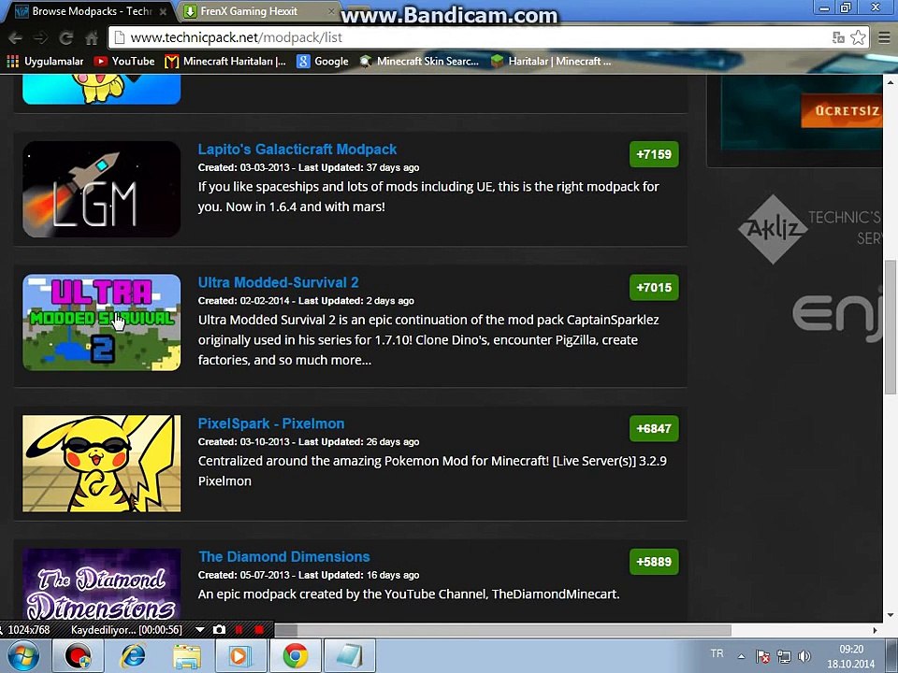The image size is (898, 673).
Task: Click the TR language indicator
Action: click(717, 653)
